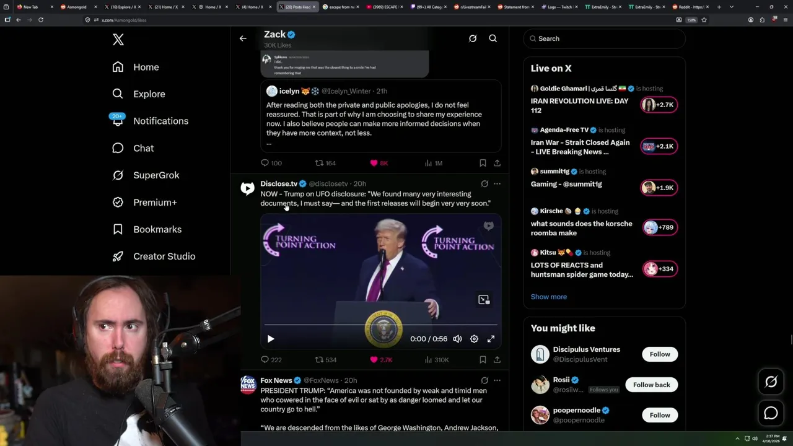
Task: Enter fullscreen on the Trump video
Action: pos(491,339)
